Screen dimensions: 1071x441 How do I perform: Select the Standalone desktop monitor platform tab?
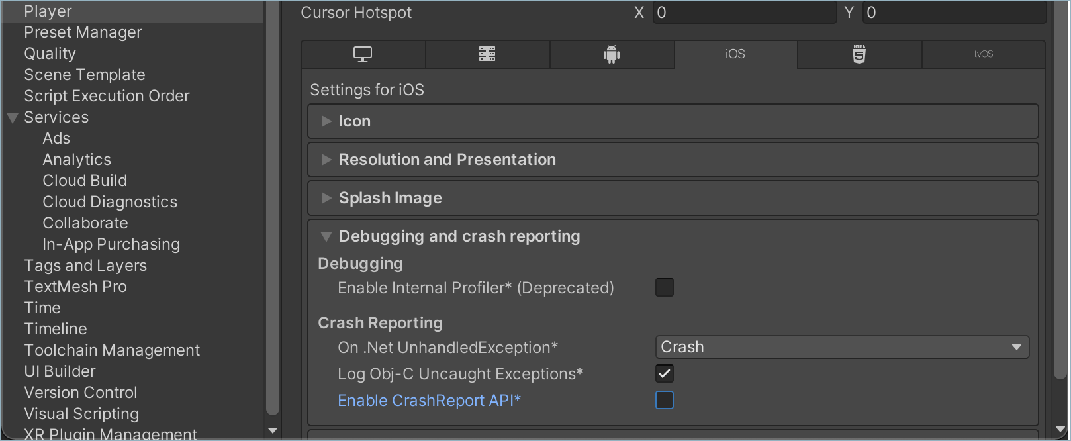click(363, 54)
